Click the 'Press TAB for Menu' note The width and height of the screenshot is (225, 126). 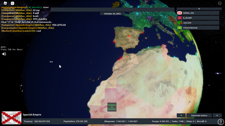12,50
